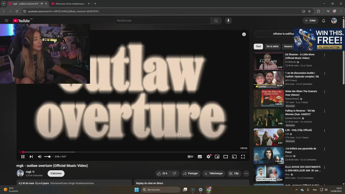This screenshot has width=345, height=194.
Task: Open options for Wake Me When video
Action: coord(325,92)
